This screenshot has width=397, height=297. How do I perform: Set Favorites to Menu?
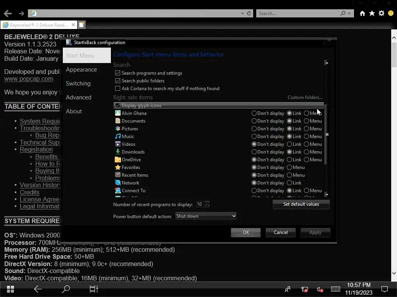[x=289, y=167]
